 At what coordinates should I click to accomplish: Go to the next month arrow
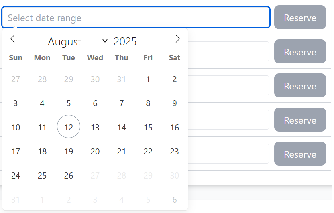point(177,39)
